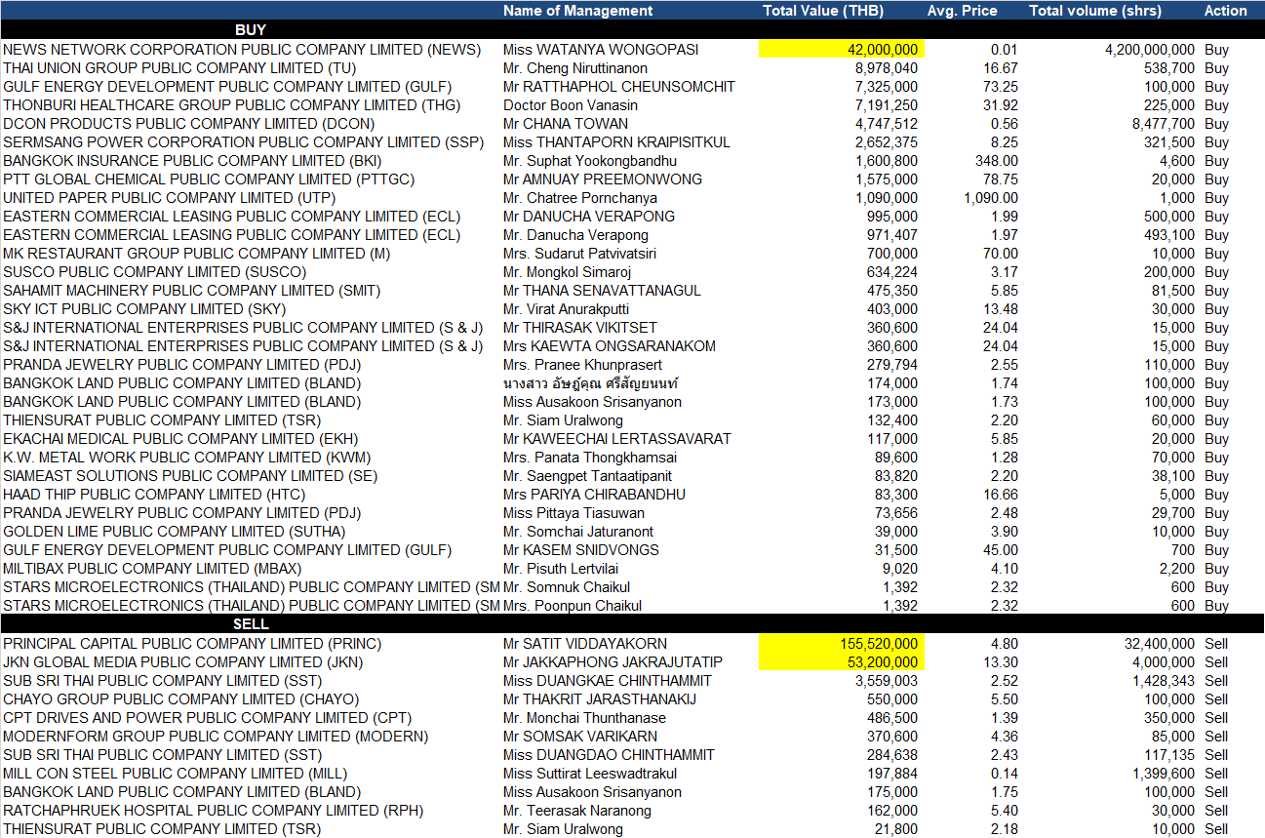Click BANGKOK INSURANCE (BKI) company cell
Screen dimensions: 1265x838
(192, 161)
